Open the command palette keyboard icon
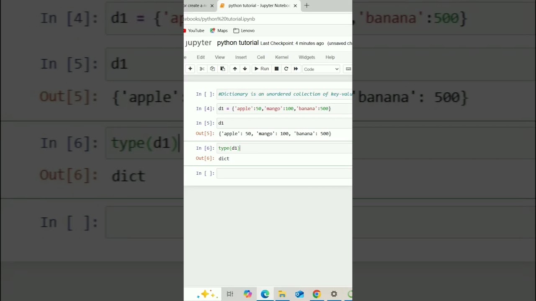Image resolution: width=536 pixels, height=301 pixels. click(348, 69)
